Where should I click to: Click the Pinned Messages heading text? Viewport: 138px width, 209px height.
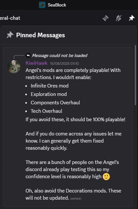click(40, 35)
